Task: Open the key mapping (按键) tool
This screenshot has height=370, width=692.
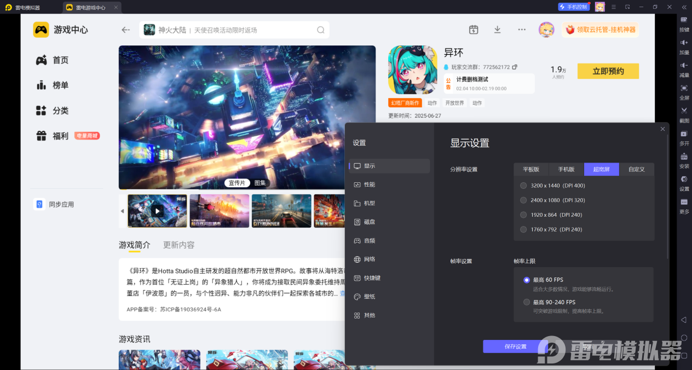Action: coord(684,20)
